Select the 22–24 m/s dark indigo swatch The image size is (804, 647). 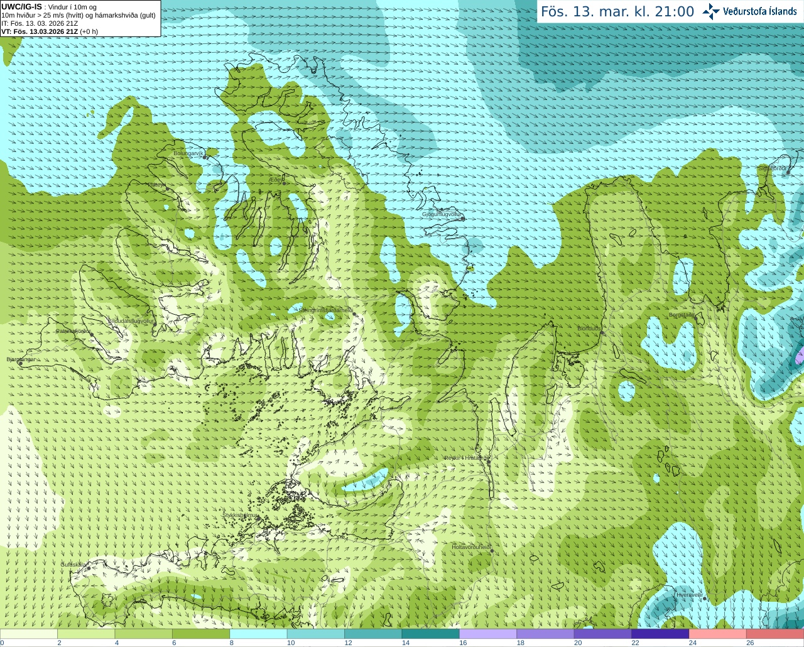[x=660, y=634]
